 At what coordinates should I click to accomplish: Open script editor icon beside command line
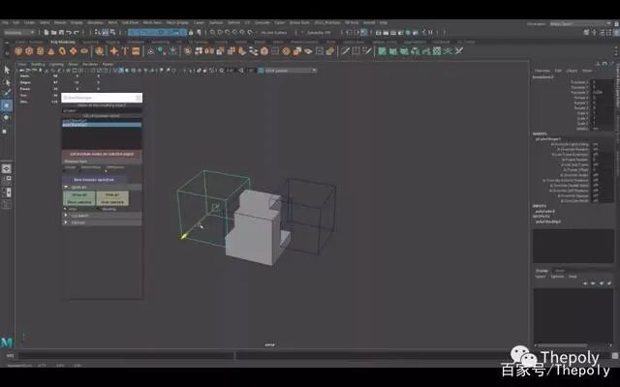[x=615, y=356]
